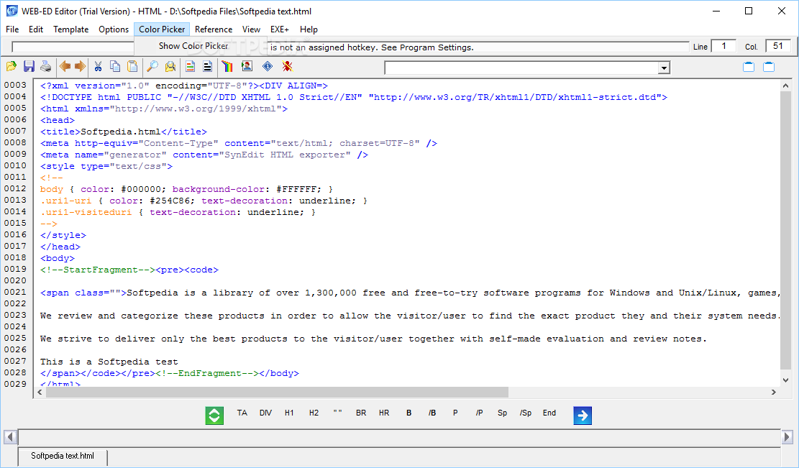Click horizontal scrollbar right arrow in editor
The image size is (799, 468).
(774, 392)
